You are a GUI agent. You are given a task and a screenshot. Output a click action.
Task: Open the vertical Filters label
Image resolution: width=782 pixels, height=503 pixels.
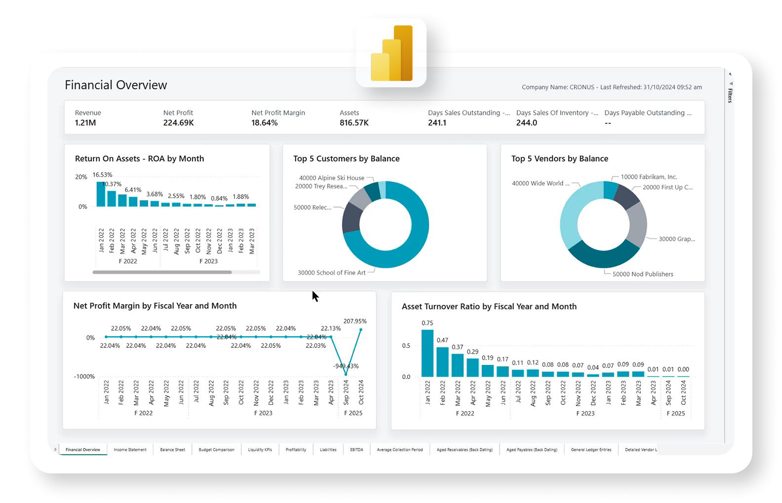click(730, 95)
